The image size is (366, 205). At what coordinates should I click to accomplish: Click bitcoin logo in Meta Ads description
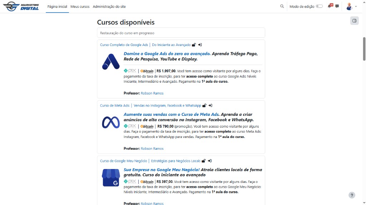click(x=147, y=127)
